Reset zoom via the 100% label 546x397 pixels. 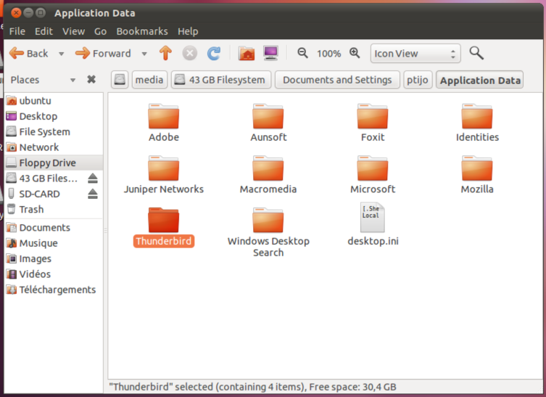pyautogui.click(x=328, y=54)
